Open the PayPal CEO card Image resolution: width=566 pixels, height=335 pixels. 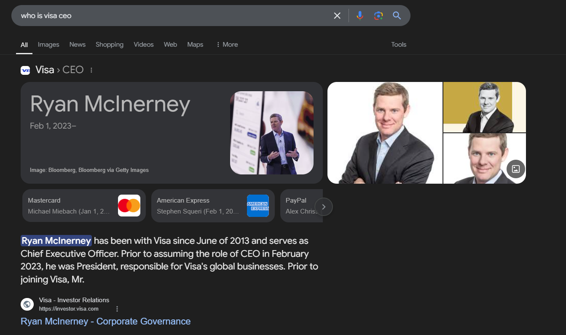pyautogui.click(x=301, y=206)
